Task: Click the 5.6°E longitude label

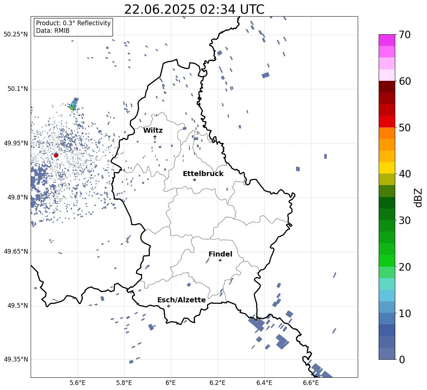Action: pyautogui.click(x=77, y=383)
